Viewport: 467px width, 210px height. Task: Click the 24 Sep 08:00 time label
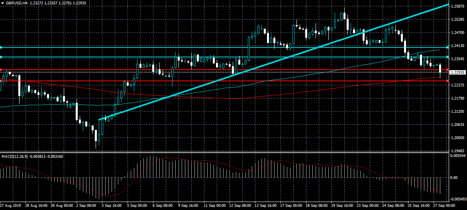[x=393, y=206]
